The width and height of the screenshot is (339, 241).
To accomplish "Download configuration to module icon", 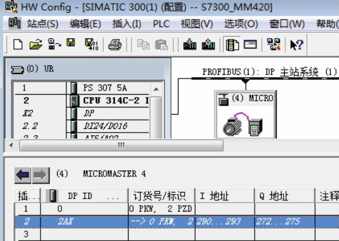I will 189,44.
